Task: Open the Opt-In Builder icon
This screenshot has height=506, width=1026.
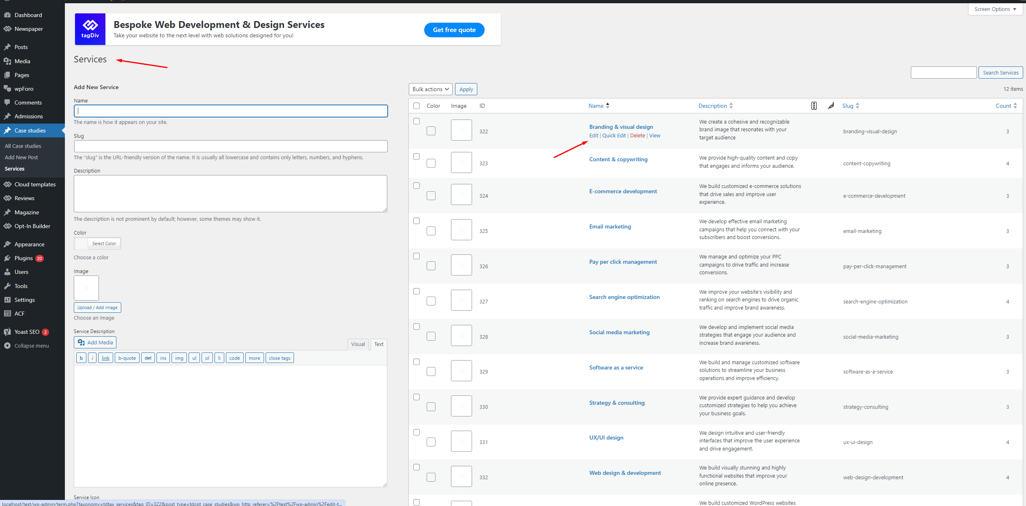Action: [7, 226]
